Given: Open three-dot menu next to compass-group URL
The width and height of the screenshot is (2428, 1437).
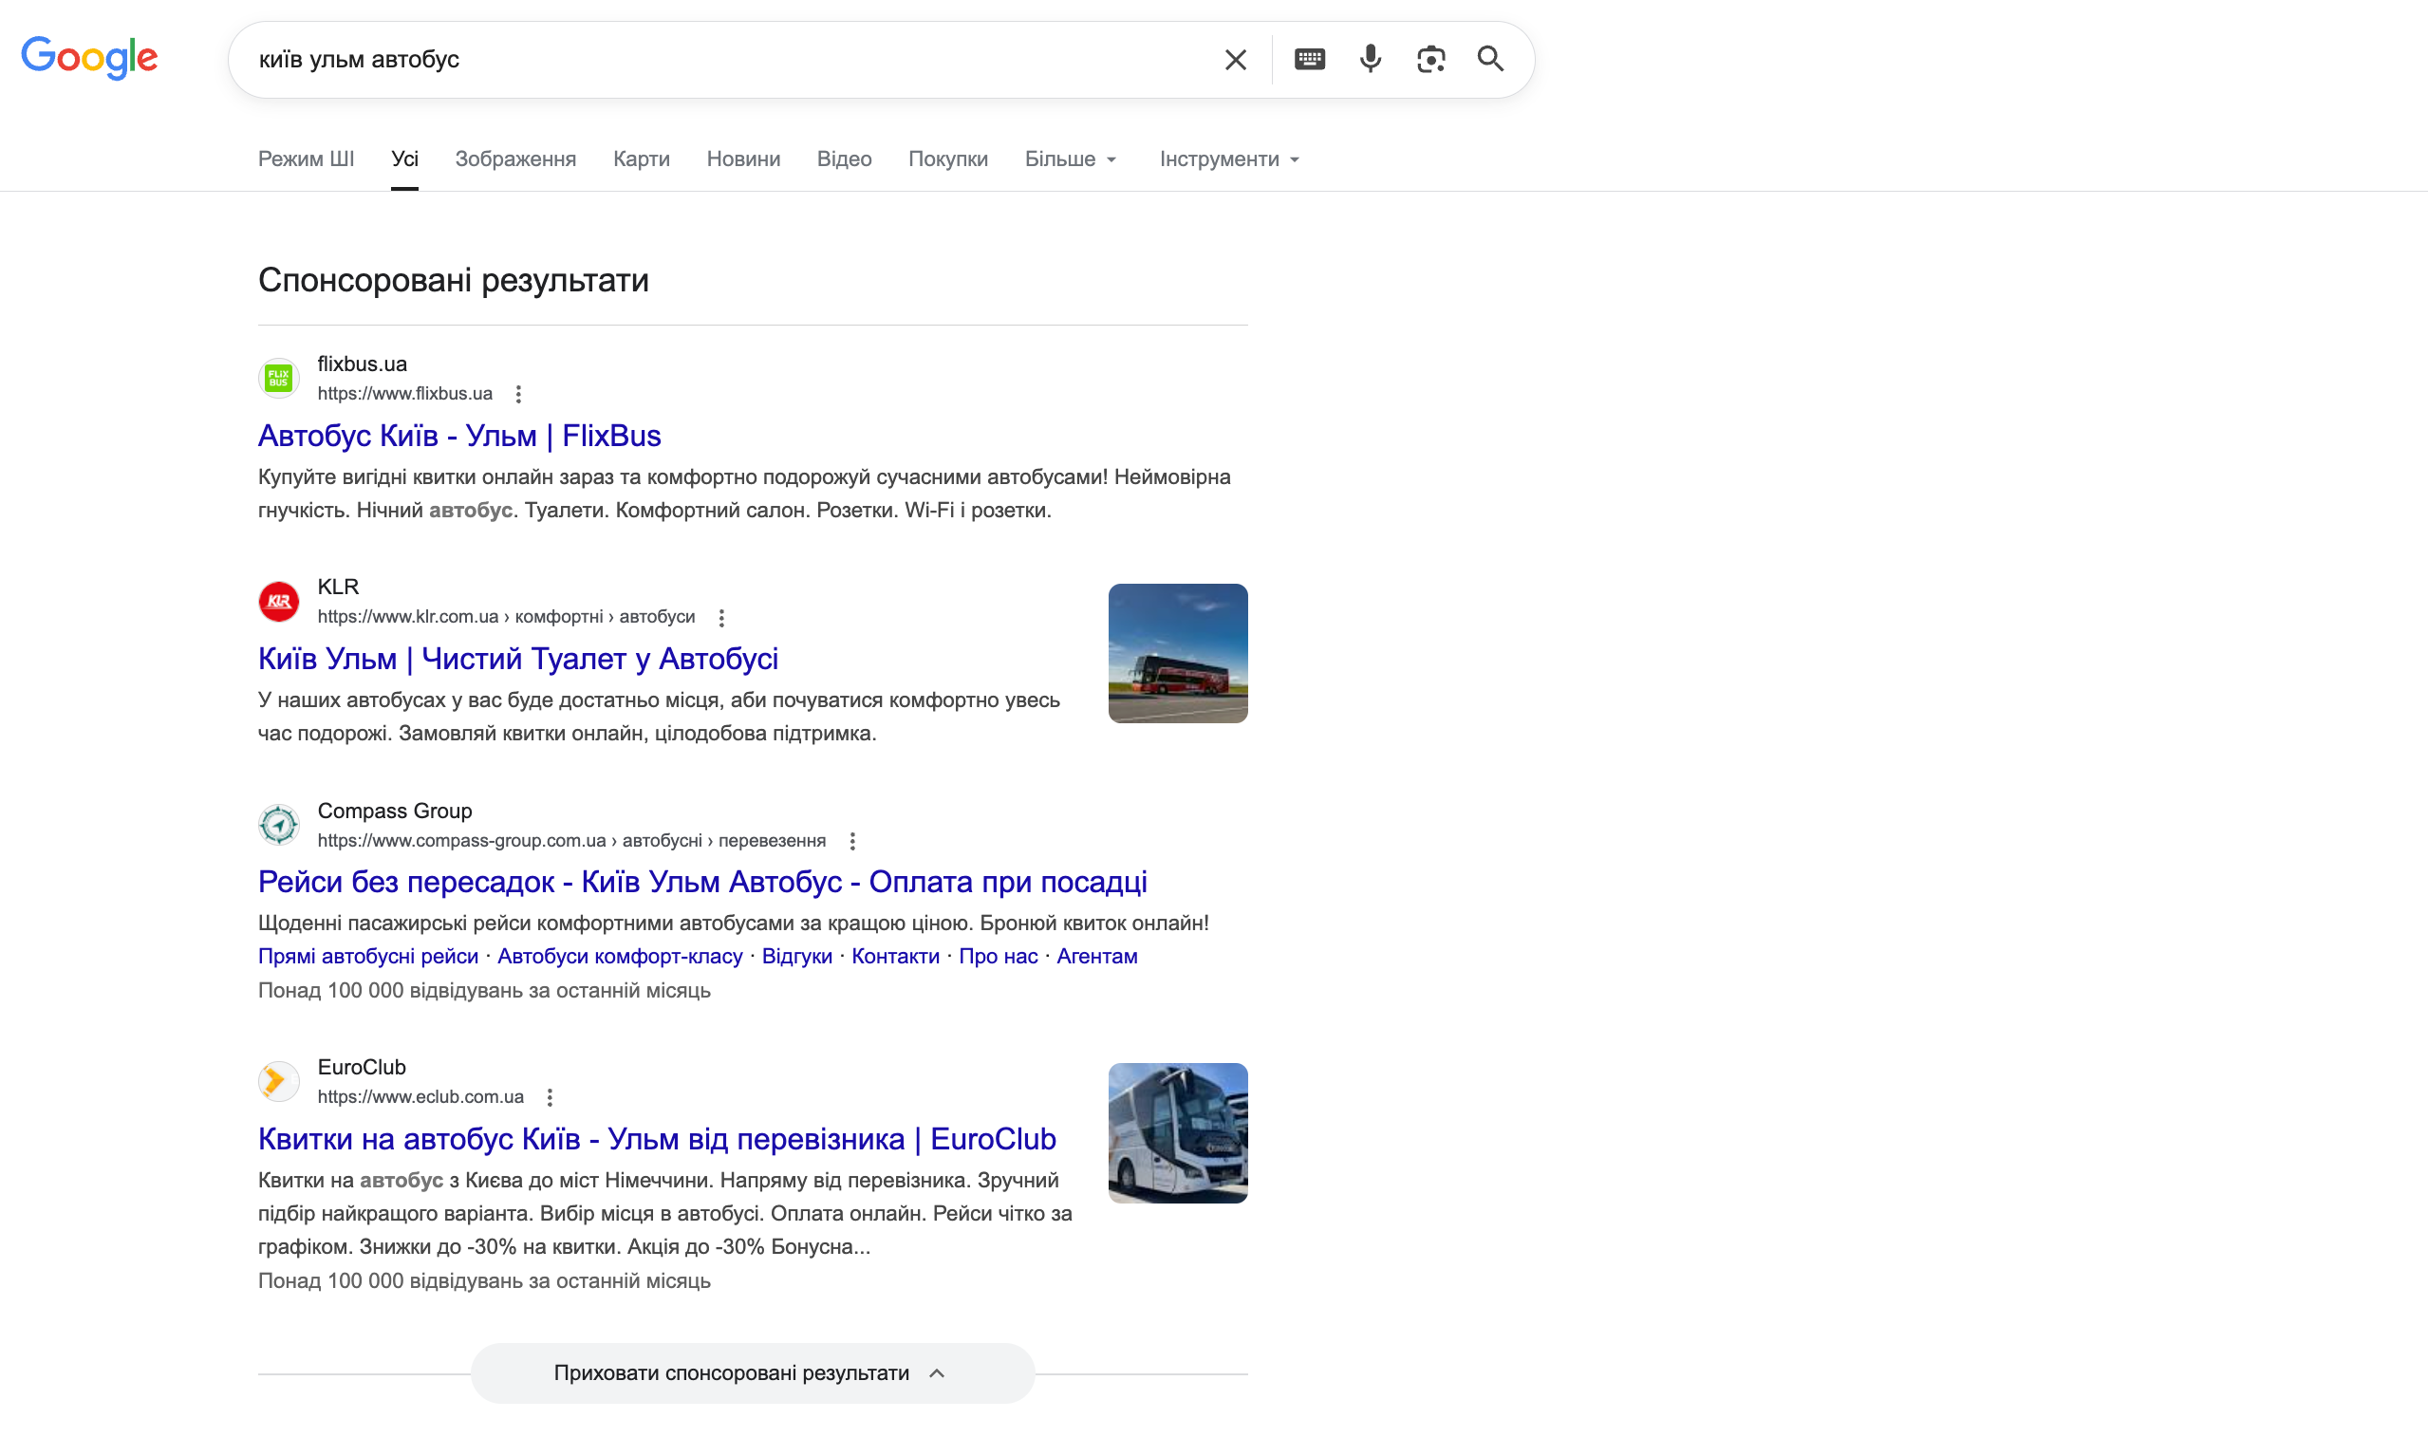Looking at the screenshot, I should tap(852, 842).
